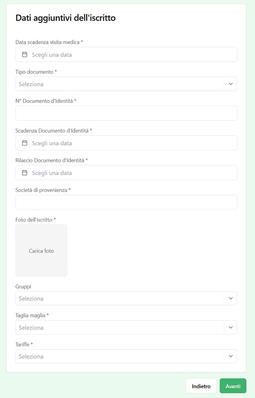Click the Società di provenienza input field
Image resolution: width=255 pixels, height=398 pixels.
[x=126, y=202]
